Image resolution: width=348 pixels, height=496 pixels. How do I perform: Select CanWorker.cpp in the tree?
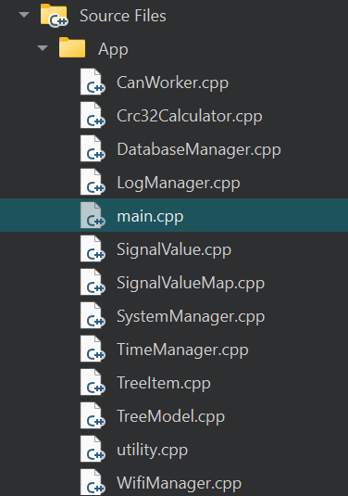[173, 83]
